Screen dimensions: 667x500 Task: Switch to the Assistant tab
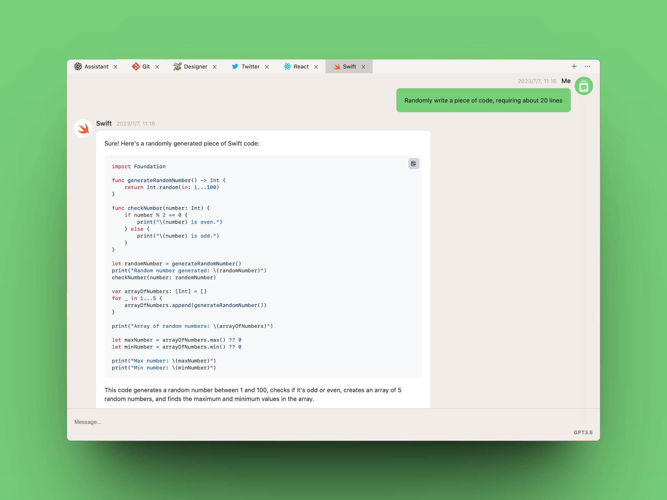point(91,67)
